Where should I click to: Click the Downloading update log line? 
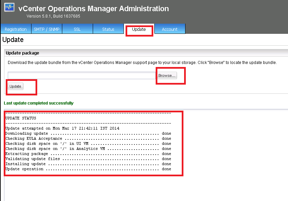[88, 134]
